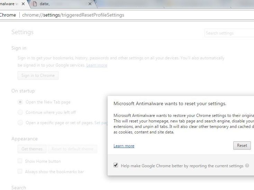Choose Continue where you left off
The height and width of the screenshot is (190, 254).
coord(20,112)
